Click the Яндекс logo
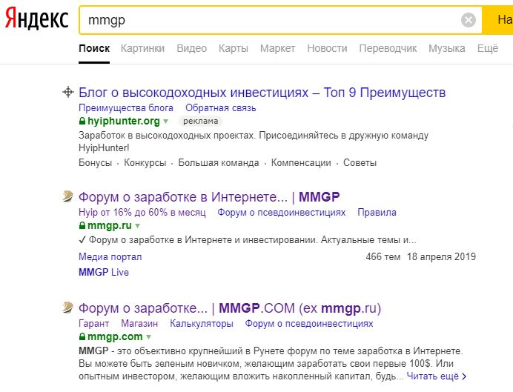 tap(37, 19)
